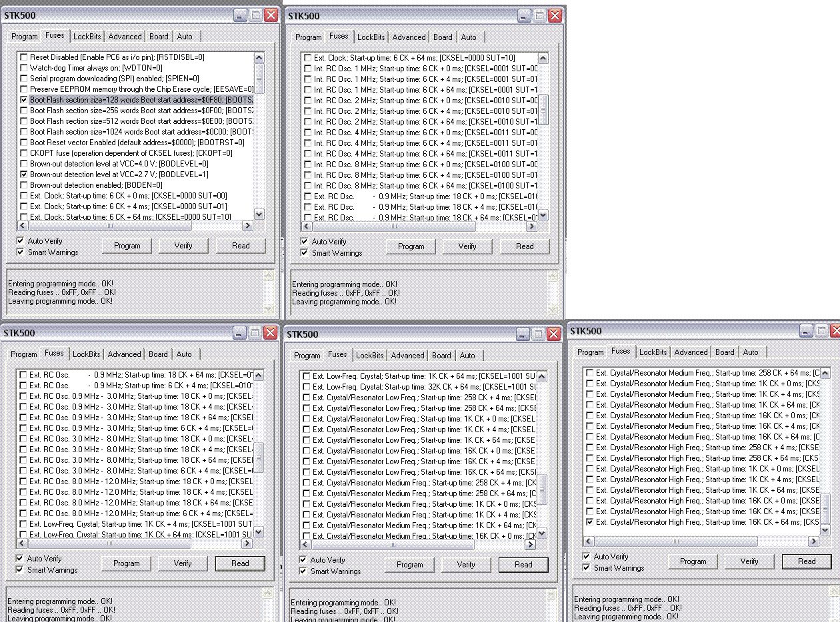
Task: Click Verify button in bottom-right STK500 window
Action: coord(749,561)
